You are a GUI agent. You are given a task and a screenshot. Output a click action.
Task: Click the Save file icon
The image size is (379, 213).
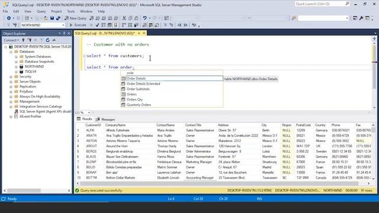(52, 18)
